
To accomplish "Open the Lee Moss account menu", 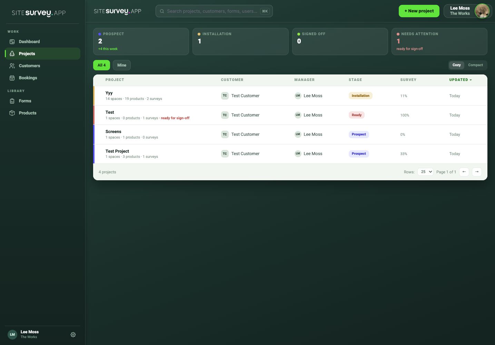I will (x=467, y=11).
